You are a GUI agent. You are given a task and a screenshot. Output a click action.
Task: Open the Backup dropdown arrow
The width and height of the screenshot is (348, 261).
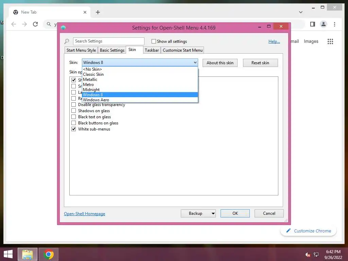tap(213, 213)
